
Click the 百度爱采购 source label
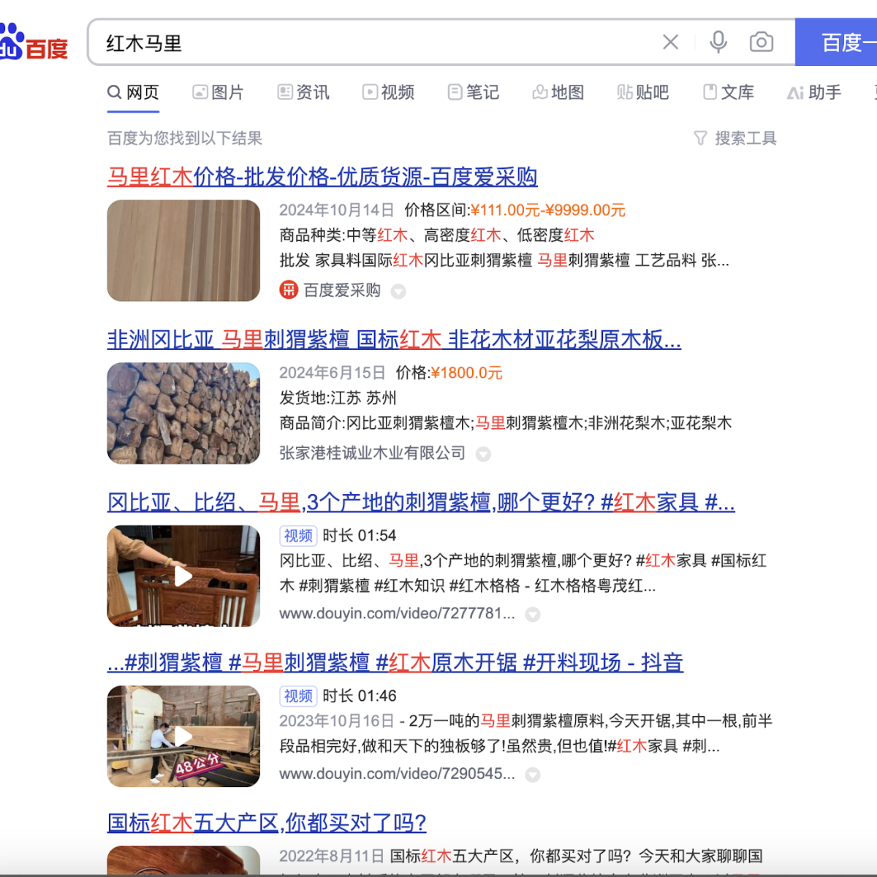click(x=342, y=290)
